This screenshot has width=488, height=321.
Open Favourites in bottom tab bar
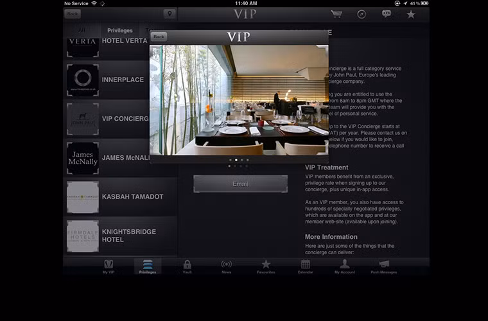(x=266, y=266)
